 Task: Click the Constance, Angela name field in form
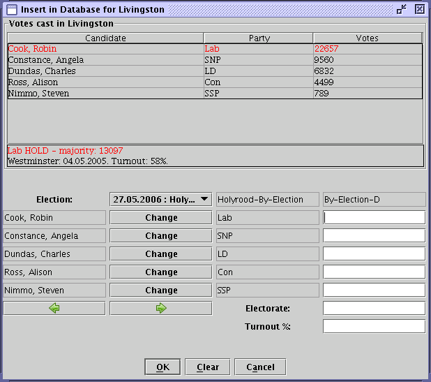click(x=54, y=236)
